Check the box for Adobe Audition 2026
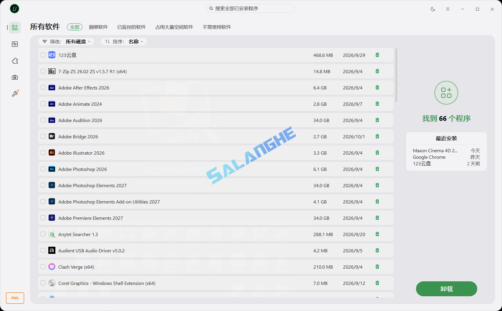The image size is (502, 311). [43, 120]
